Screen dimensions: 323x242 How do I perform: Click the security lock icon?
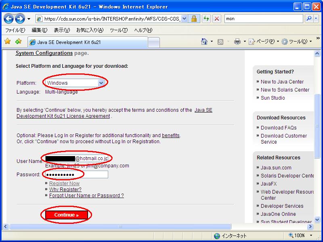coord(194,19)
